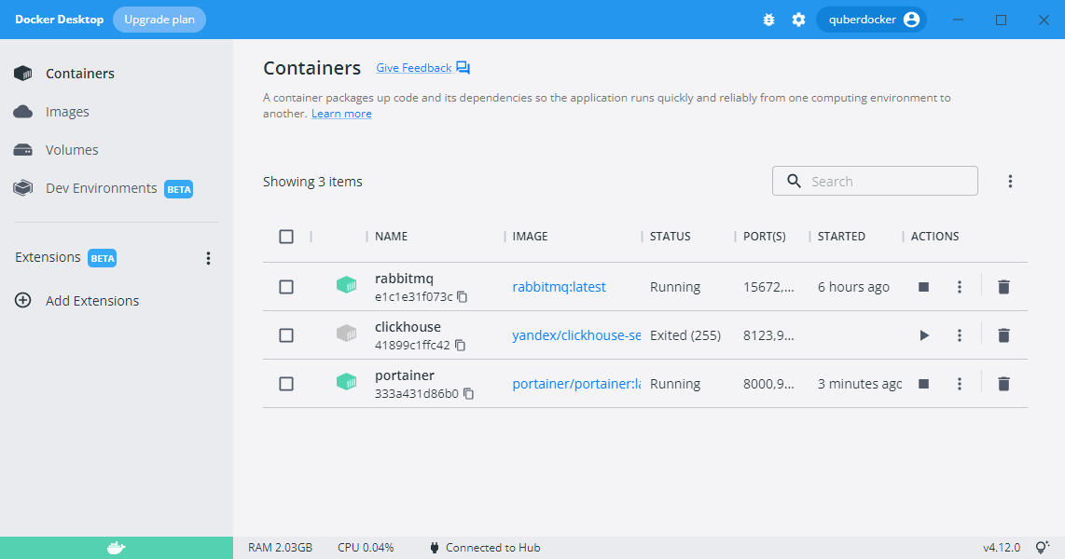1065x559 pixels.
Task: Go to the Images section
Action: [x=67, y=112]
